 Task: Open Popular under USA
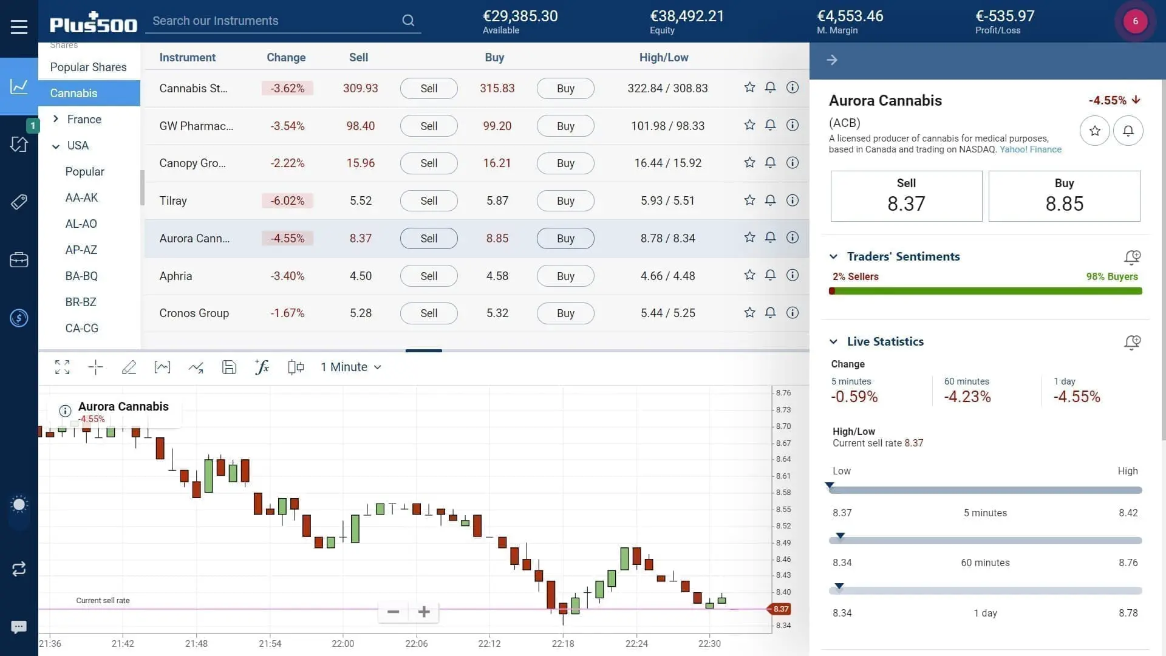(x=84, y=171)
